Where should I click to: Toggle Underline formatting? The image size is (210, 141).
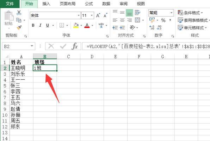48,25
